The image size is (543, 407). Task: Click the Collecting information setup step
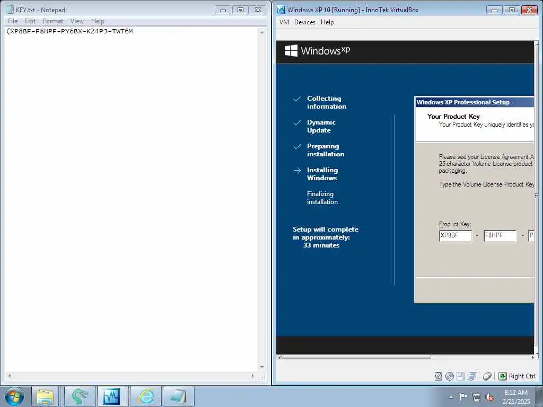coord(327,102)
